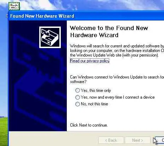Pick the "No, not this time" radio
Screen dimensions: 164x146
coord(77,104)
